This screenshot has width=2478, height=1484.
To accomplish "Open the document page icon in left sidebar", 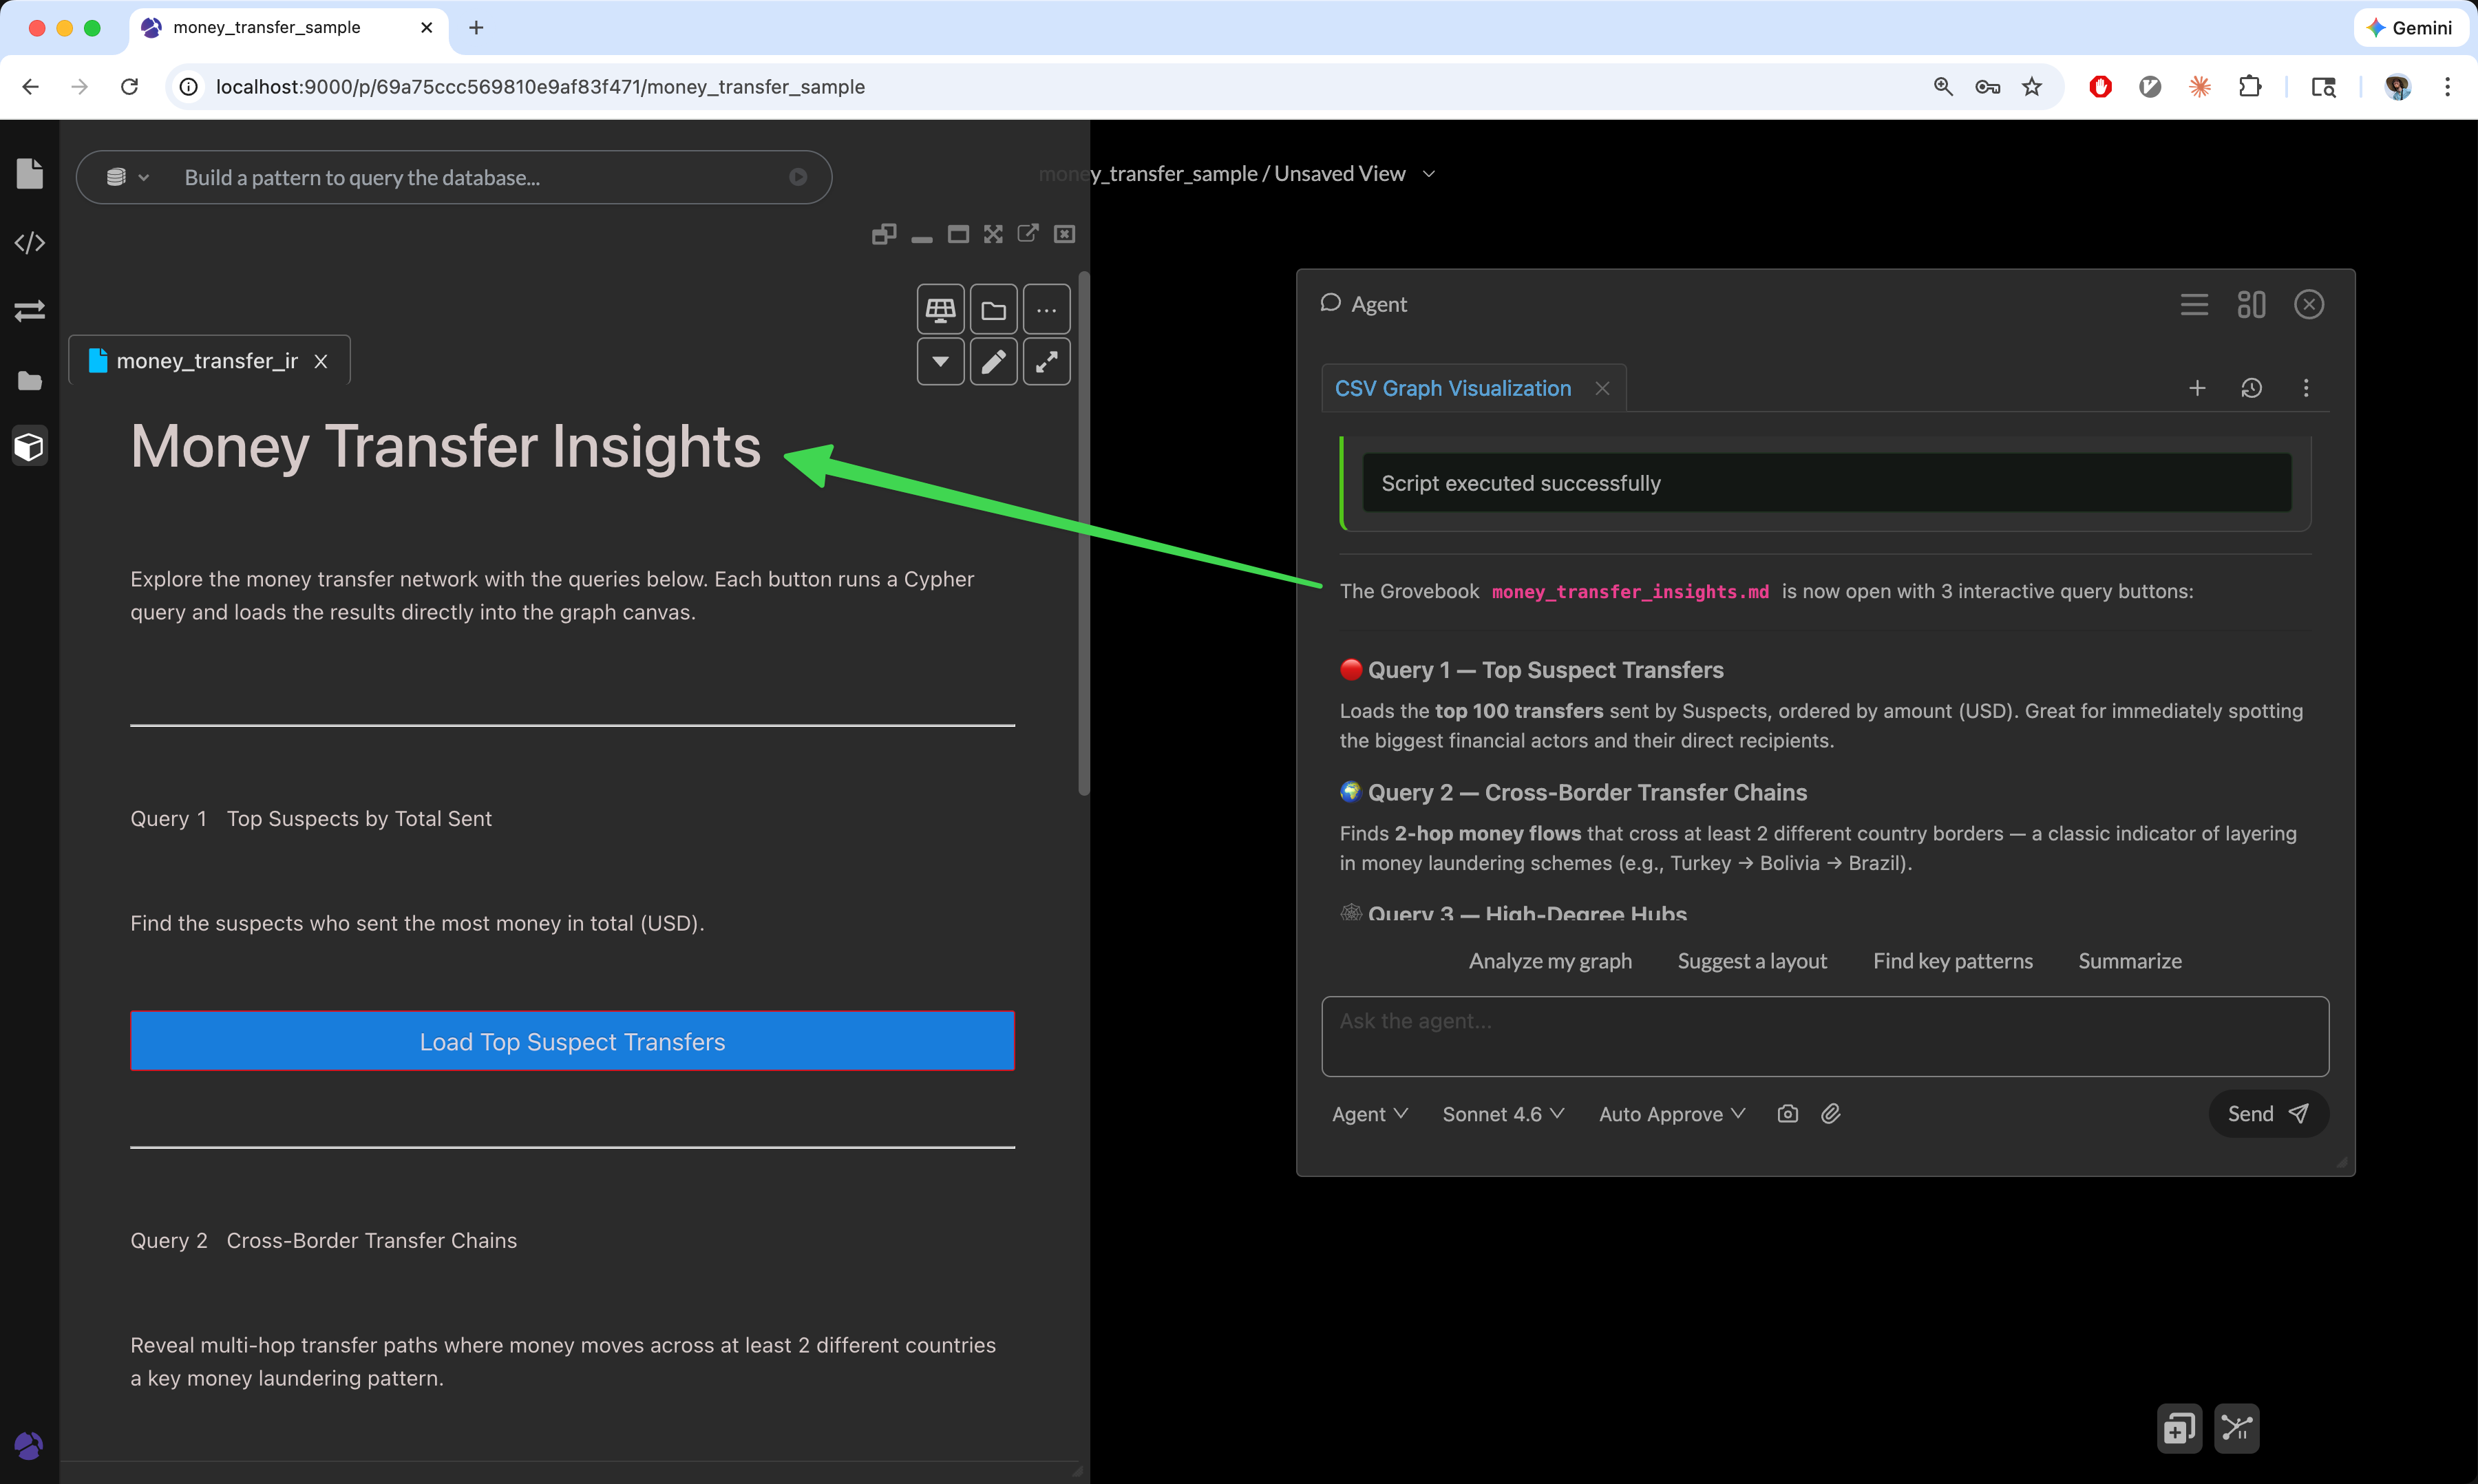I will tap(30, 174).
